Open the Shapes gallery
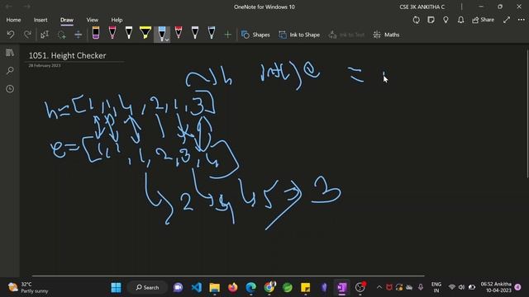The width and height of the screenshot is (529, 297). click(255, 35)
